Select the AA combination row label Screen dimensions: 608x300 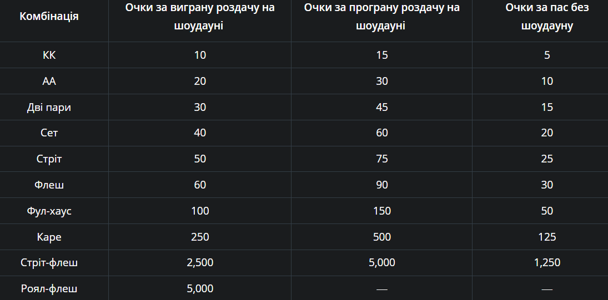tap(49, 81)
